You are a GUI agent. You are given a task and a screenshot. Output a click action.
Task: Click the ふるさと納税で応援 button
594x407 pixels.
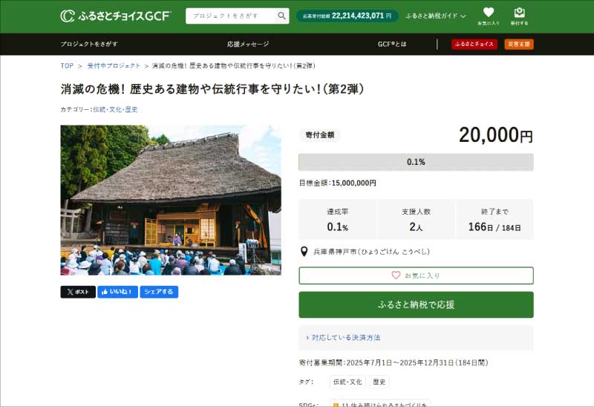(416, 305)
